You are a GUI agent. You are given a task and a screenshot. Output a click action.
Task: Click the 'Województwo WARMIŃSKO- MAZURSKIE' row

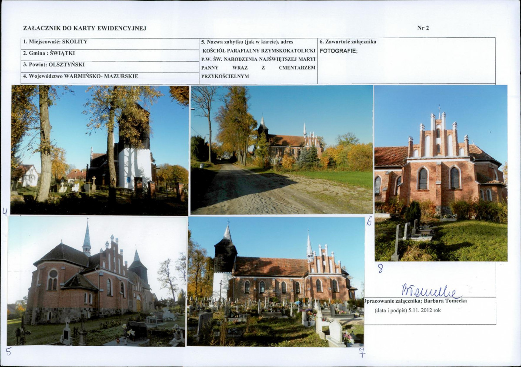[x=110, y=78]
